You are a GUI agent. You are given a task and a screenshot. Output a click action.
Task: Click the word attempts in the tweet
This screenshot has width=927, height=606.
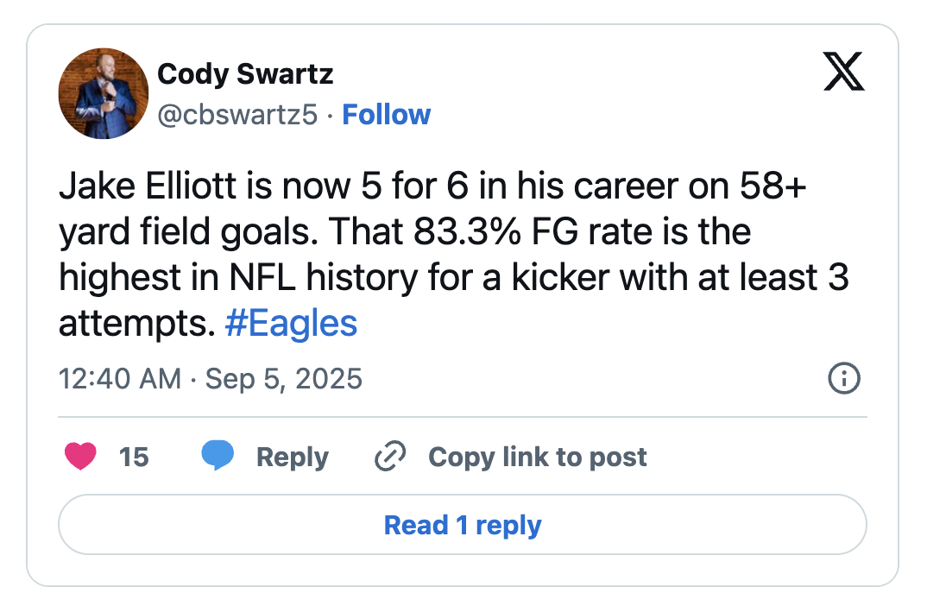135,325
